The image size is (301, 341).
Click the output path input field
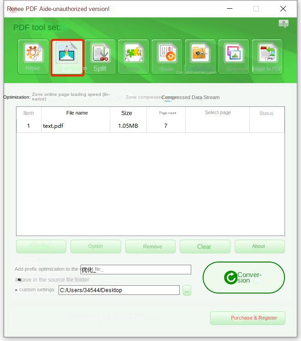(119, 290)
